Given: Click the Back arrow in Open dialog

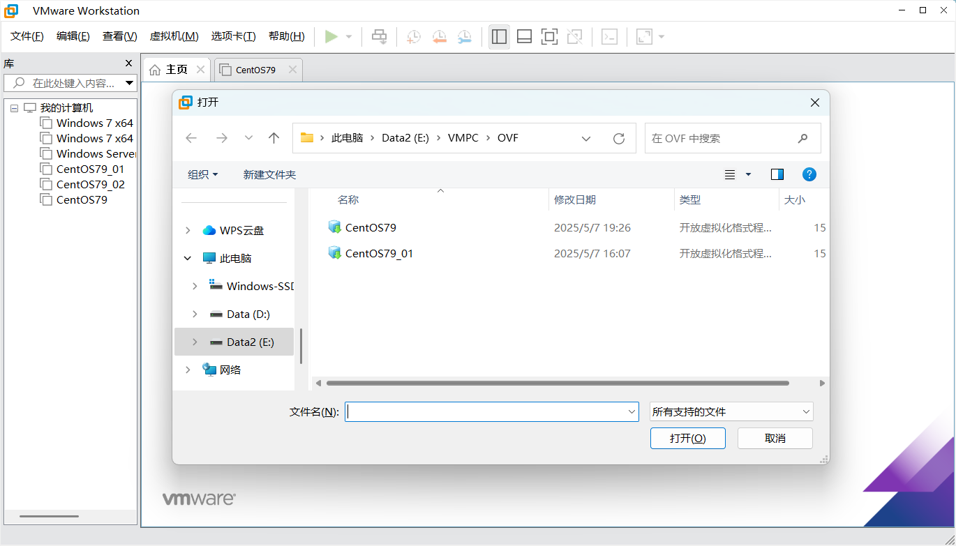Looking at the screenshot, I should pyautogui.click(x=191, y=138).
